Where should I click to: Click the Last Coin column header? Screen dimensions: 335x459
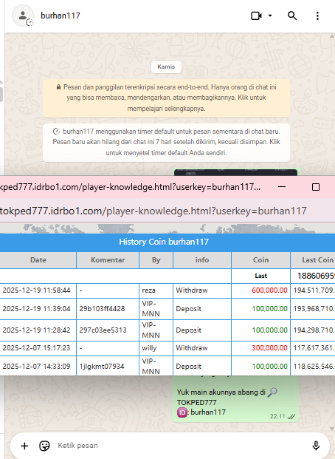click(x=313, y=260)
